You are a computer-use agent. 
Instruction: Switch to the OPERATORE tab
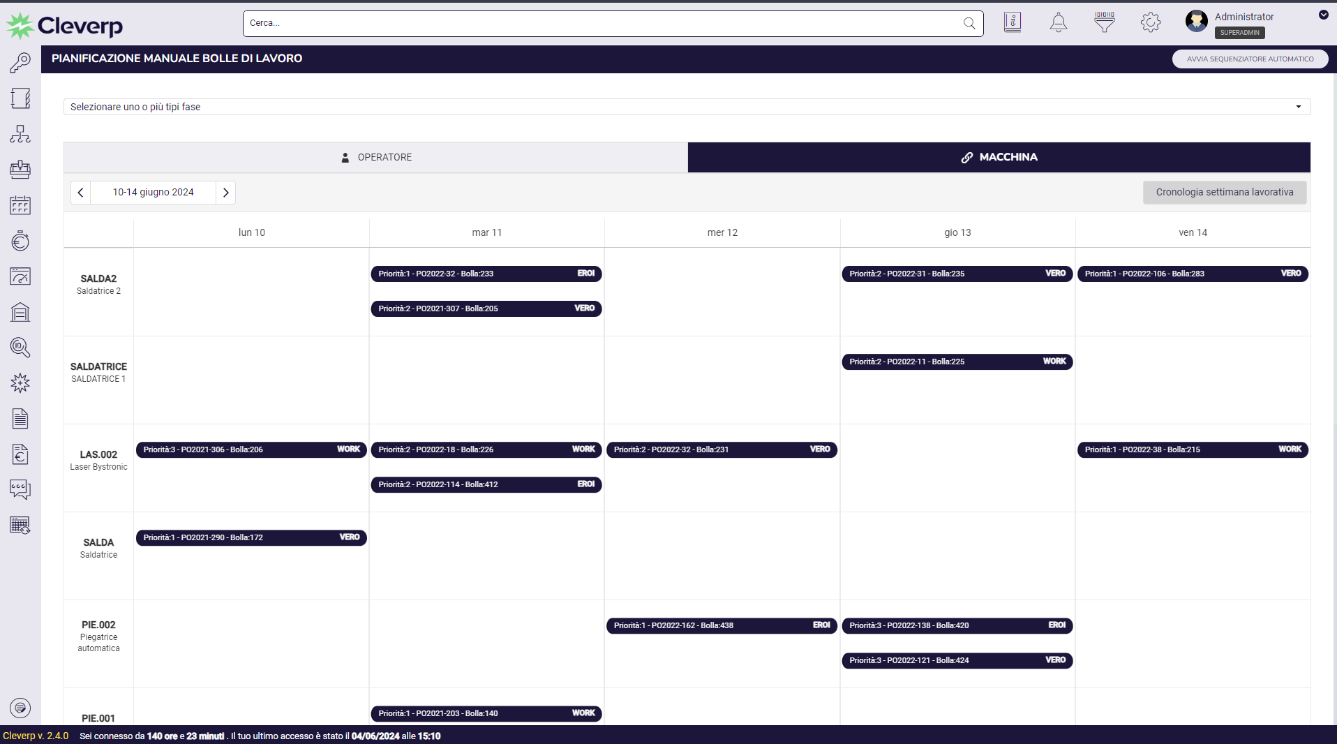(x=376, y=158)
